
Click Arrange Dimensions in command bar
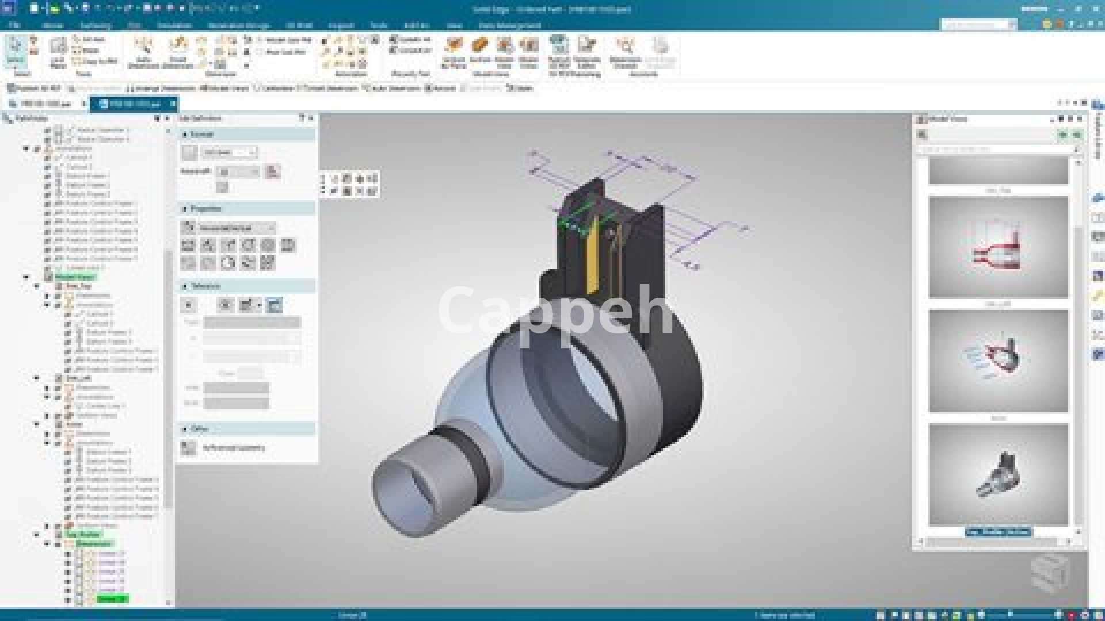[161, 89]
